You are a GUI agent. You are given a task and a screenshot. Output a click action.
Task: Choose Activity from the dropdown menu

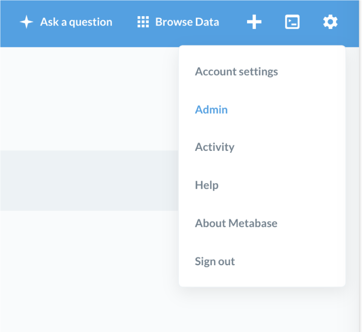click(215, 147)
